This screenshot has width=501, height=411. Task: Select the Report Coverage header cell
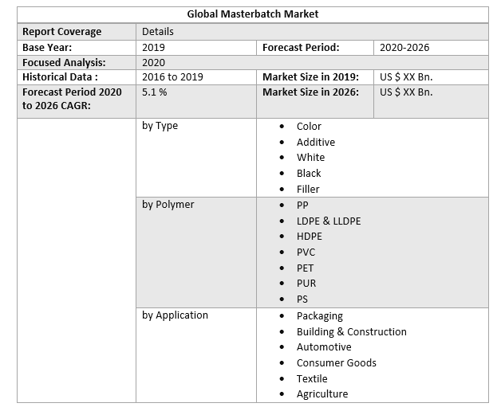[62, 32]
